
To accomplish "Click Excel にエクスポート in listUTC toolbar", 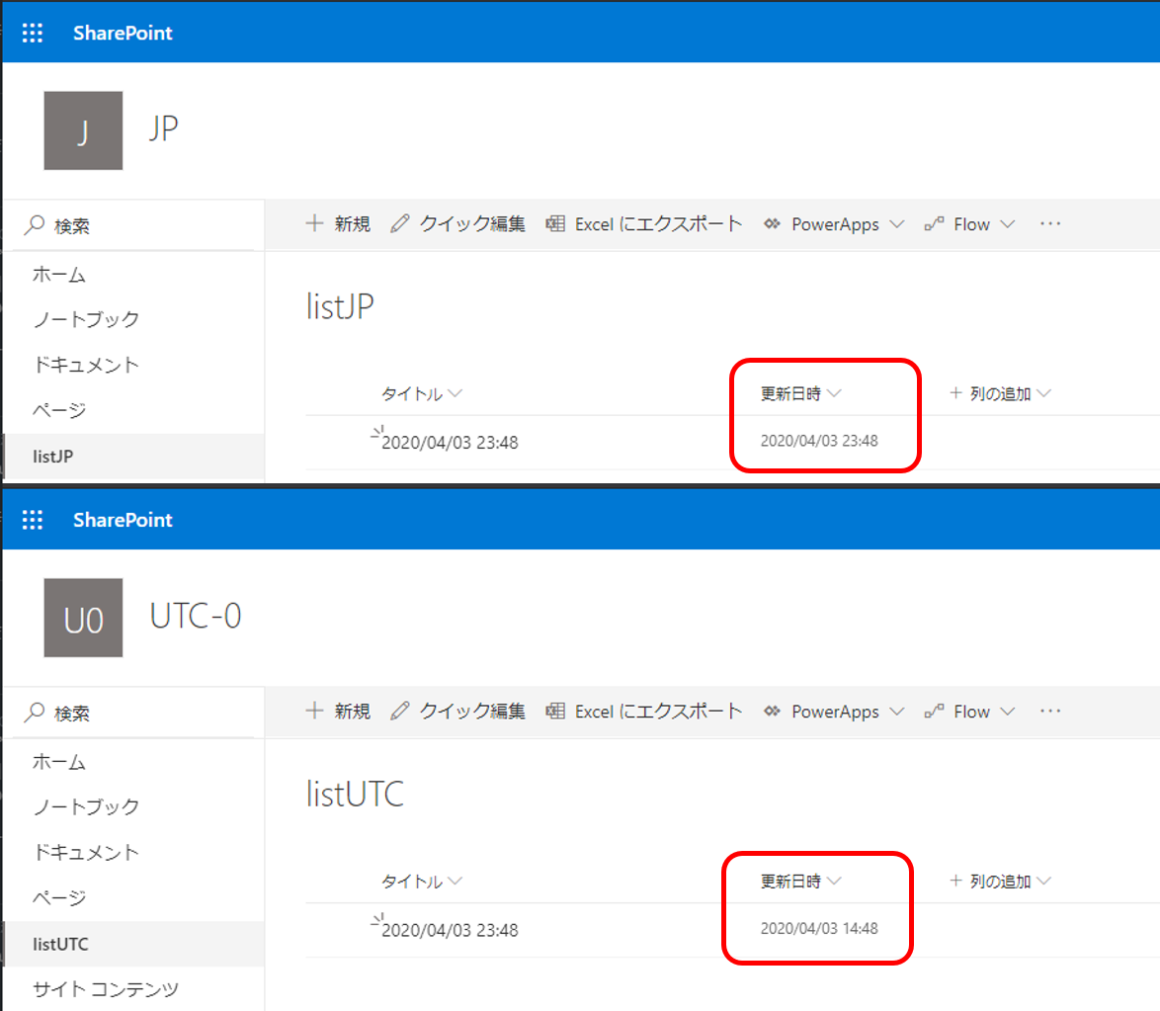I will (643, 711).
